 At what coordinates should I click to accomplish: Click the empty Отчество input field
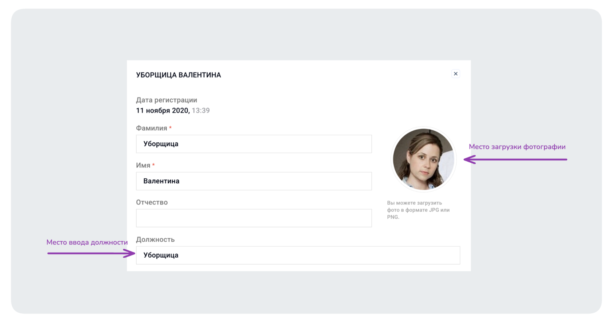coord(254,218)
